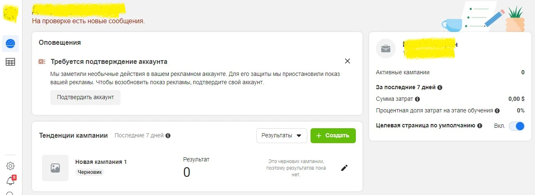This screenshot has width=535, height=195.
Task: Open the campaigns table icon in sidebar
Action: (10, 62)
